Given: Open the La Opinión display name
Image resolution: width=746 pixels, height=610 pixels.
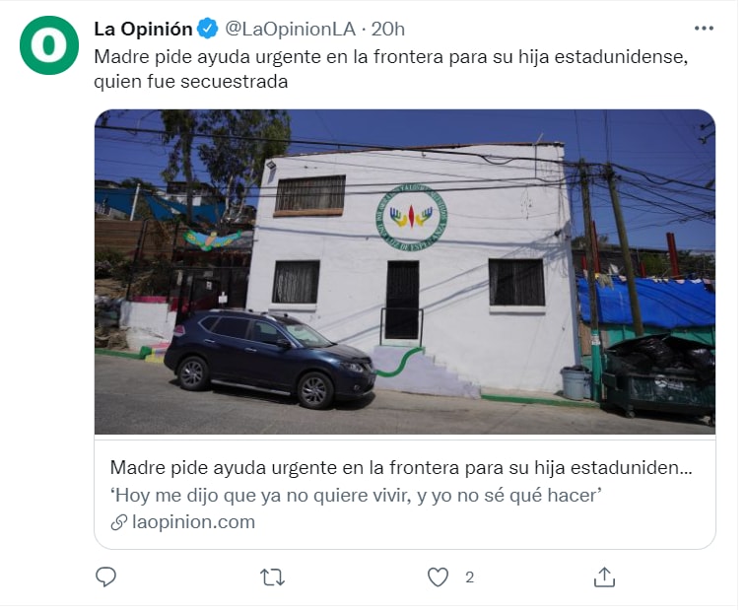Looking at the screenshot, I should (x=143, y=29).
